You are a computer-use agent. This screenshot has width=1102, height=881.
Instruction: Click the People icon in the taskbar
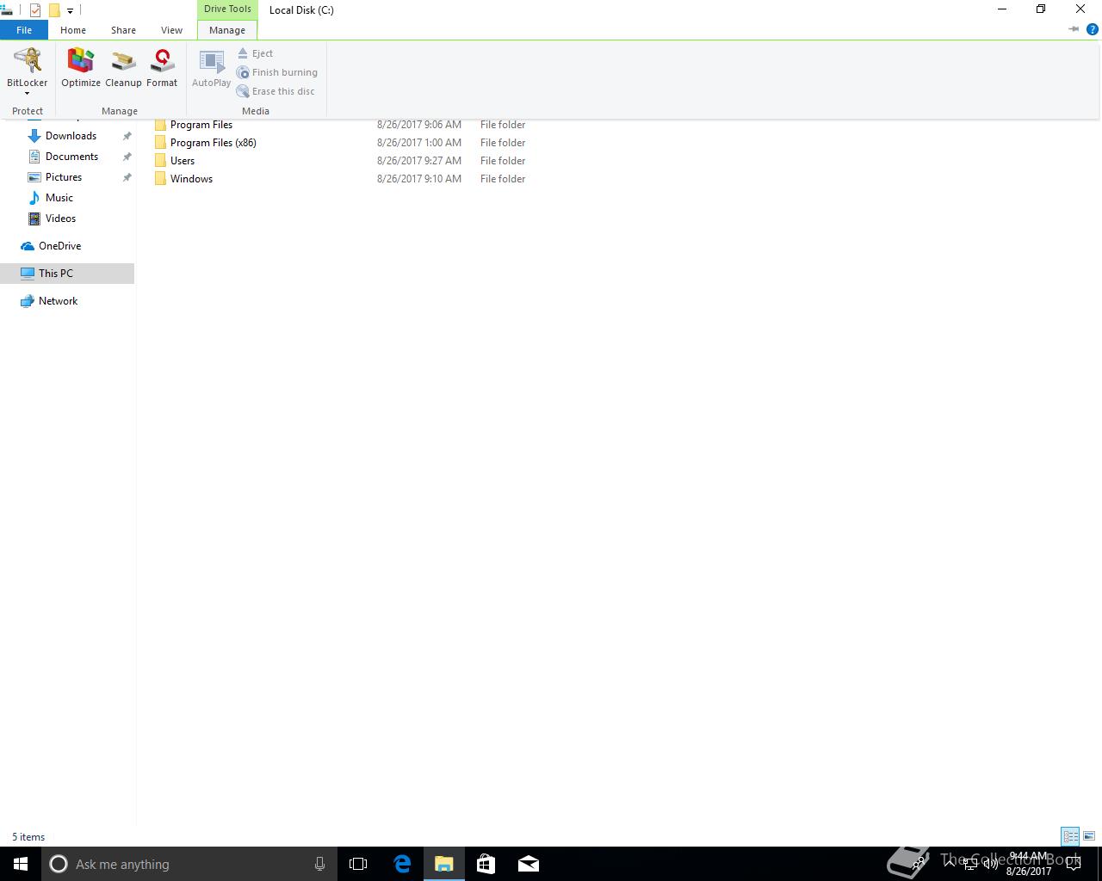(x=919, y=864)
